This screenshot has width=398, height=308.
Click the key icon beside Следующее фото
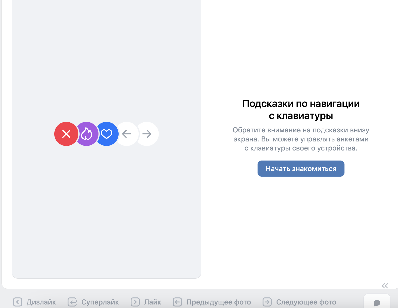[x=267, y=302]
